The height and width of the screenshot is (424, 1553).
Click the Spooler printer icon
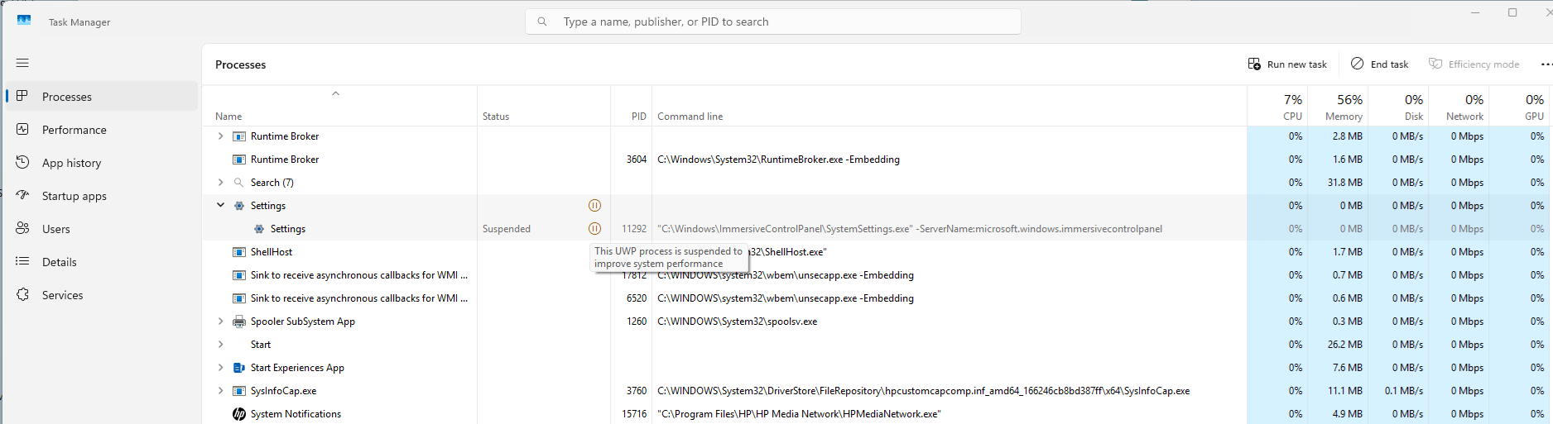click(239, 322)
